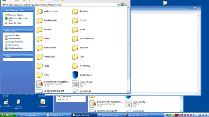Switch to Windows Task Manager taskbar button
Image resolution: width=209 pixels, height=117 pixels.
click(x=136, y=115)
